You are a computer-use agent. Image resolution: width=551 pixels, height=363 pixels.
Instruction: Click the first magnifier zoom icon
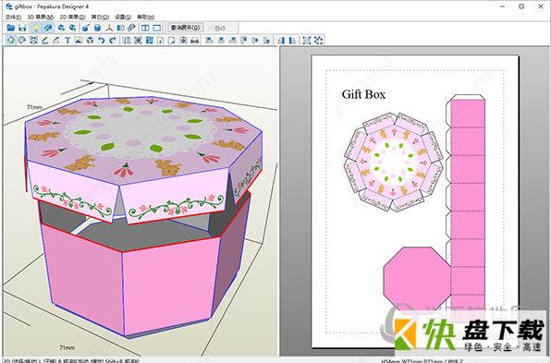pos(62,28)
